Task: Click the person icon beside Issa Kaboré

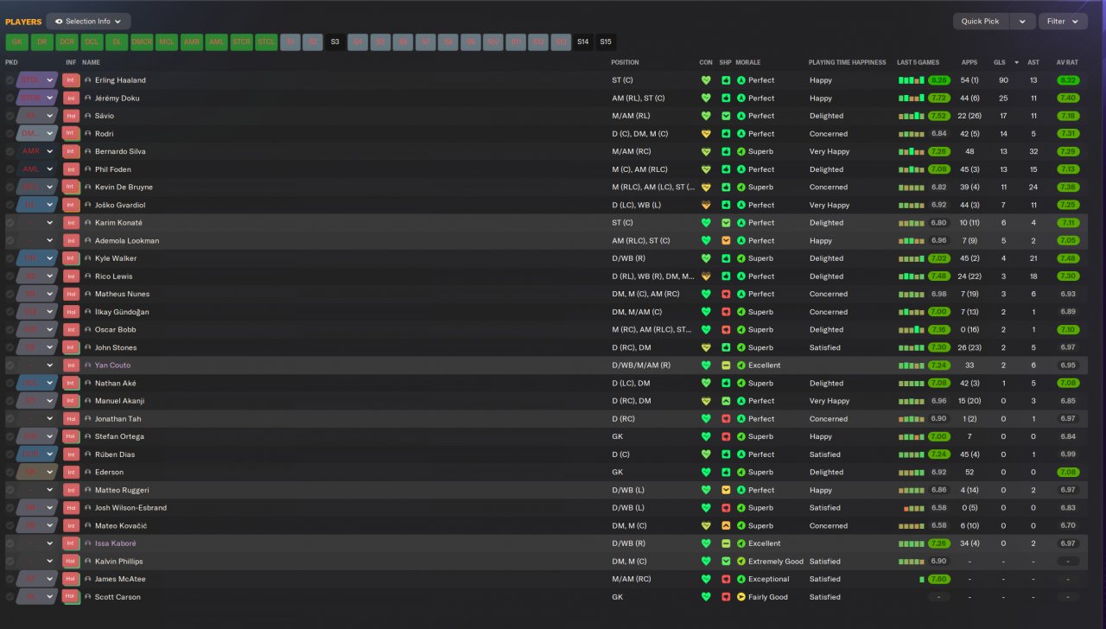Action: [88, 543]
